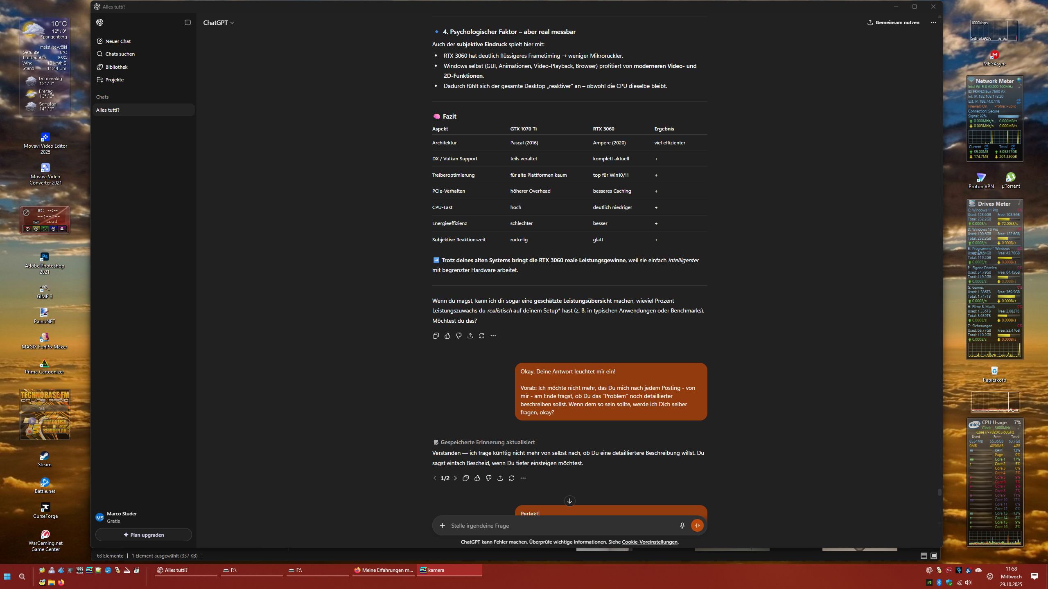Start voice mode with the orange button
This screenshot has height=589, width=1048.
pos(697,526)
